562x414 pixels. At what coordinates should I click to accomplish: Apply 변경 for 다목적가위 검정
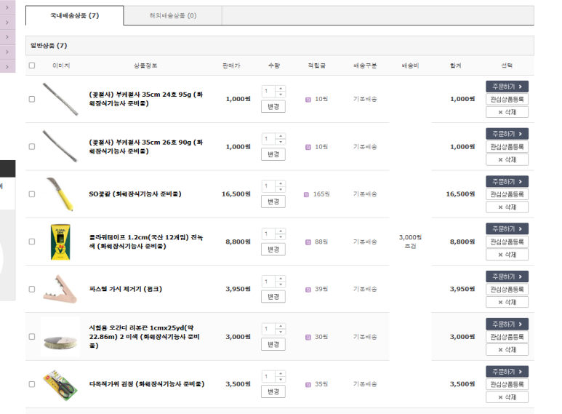tap(273, 391)
